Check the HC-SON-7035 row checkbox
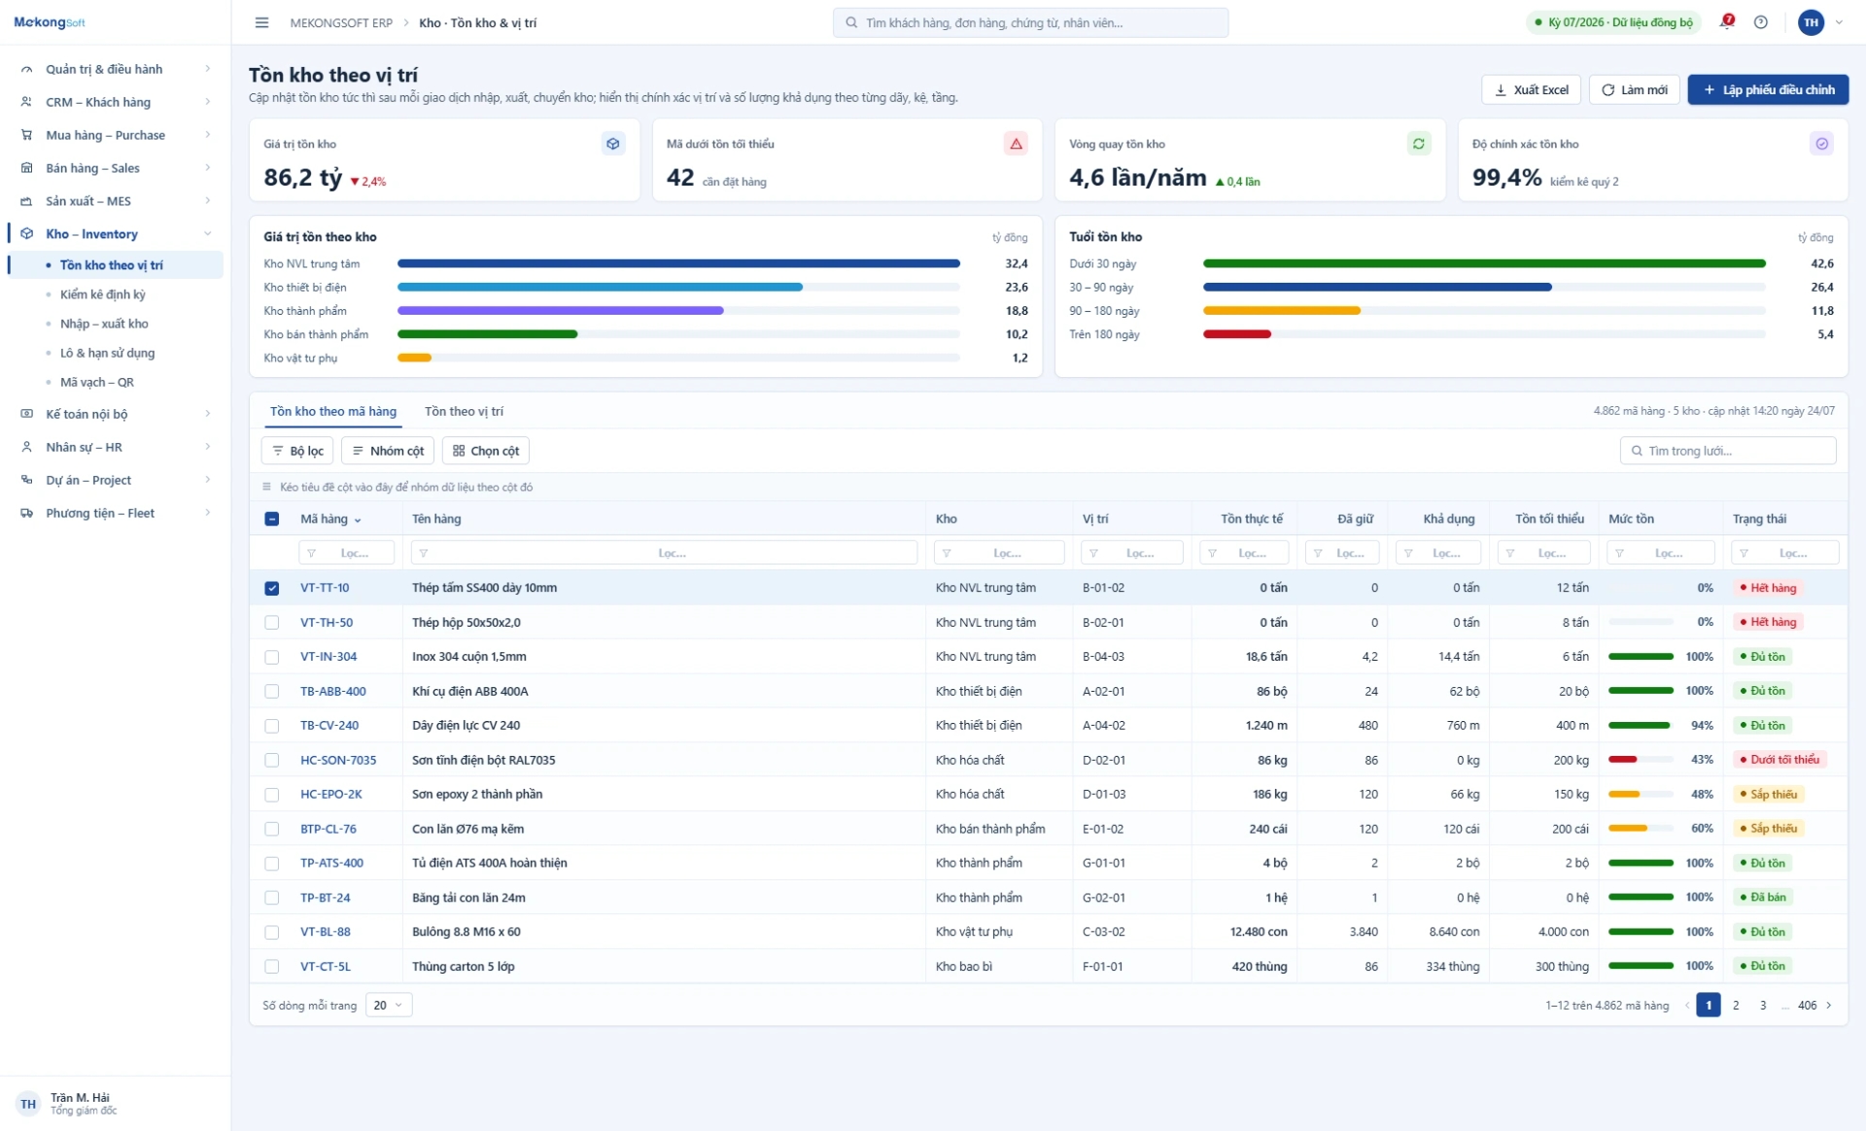The width and height of the screenshot is (1866, 1131). pyautogui.click(x=272, y=760)
